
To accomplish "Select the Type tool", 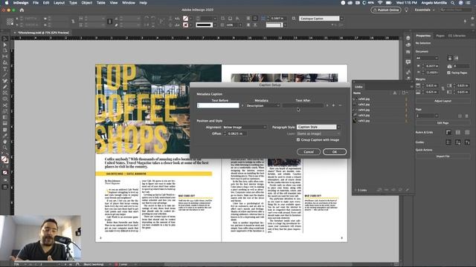I will coord(5,69).
